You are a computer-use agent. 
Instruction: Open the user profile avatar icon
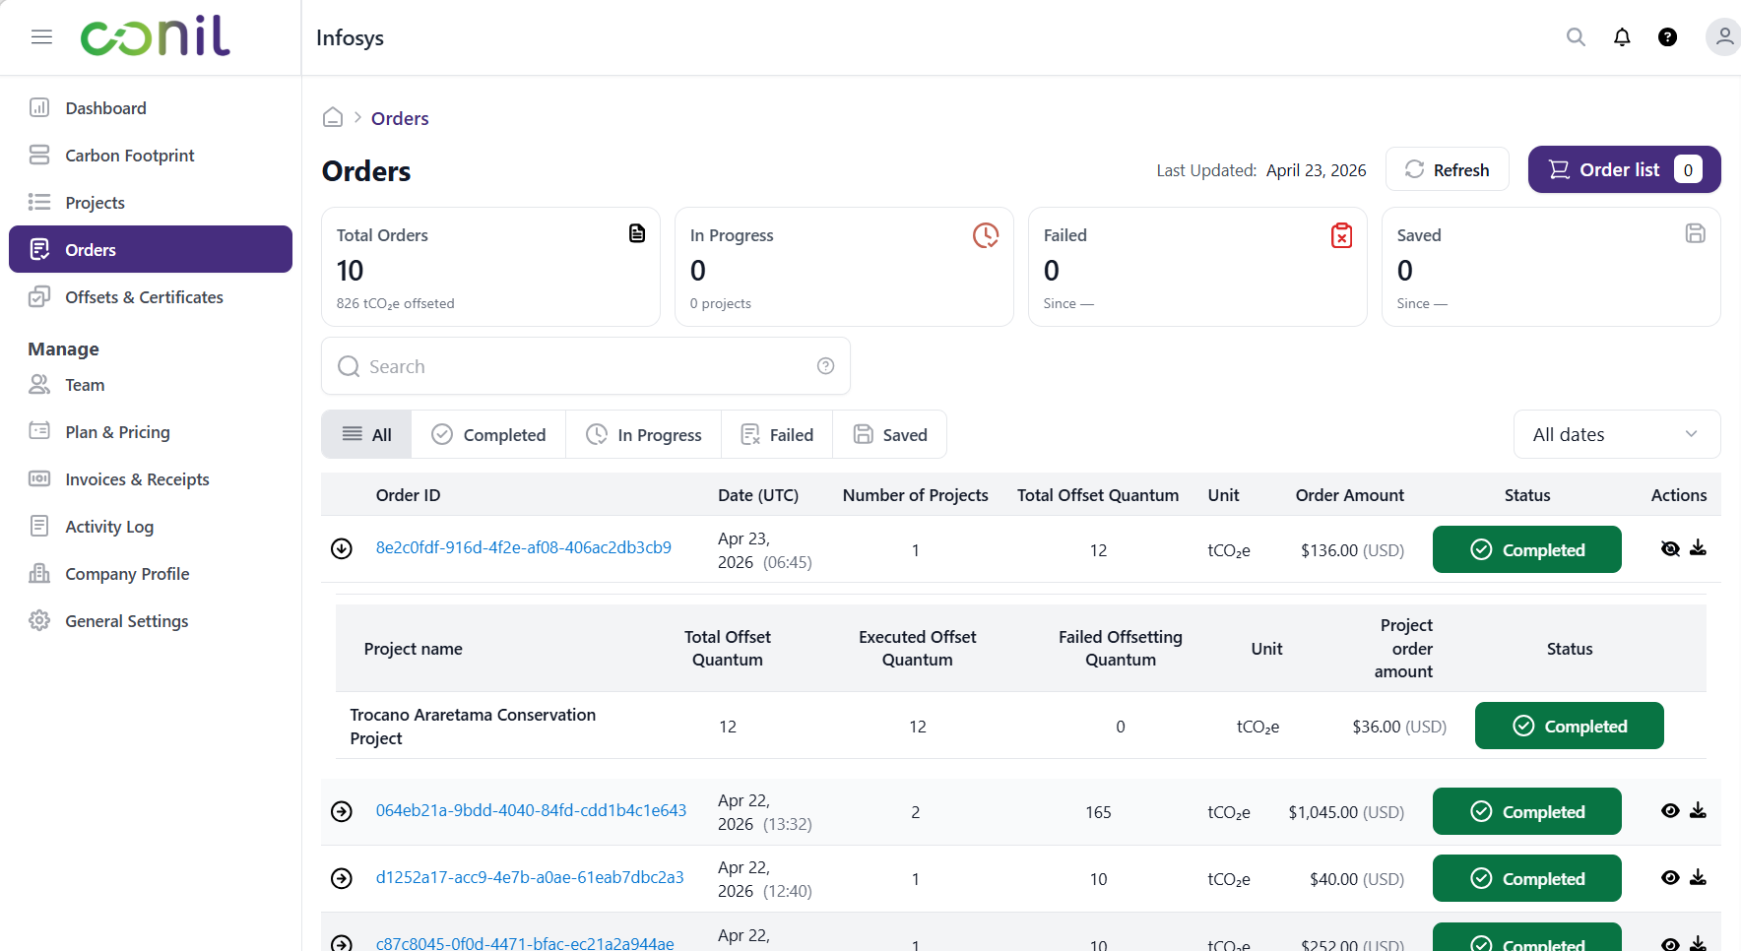click(x=1723, y=37)
